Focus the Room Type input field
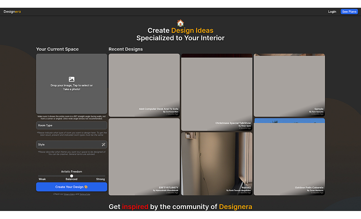 click(x=72, y=125)
